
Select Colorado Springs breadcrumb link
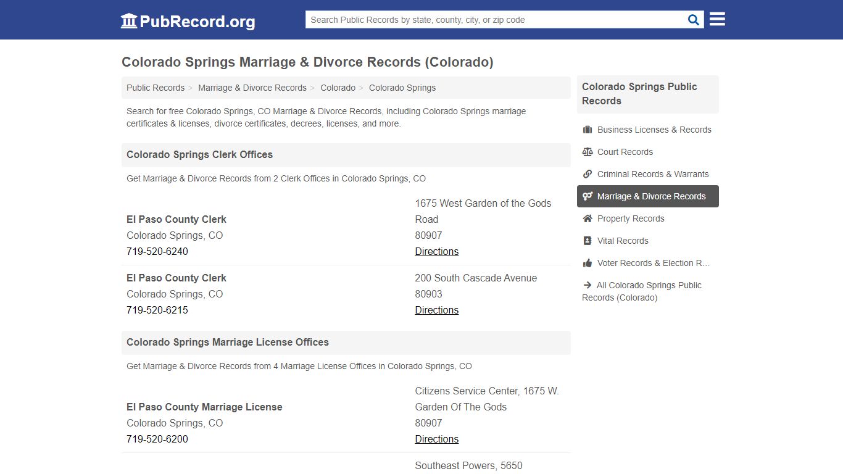tap(402, 88)
